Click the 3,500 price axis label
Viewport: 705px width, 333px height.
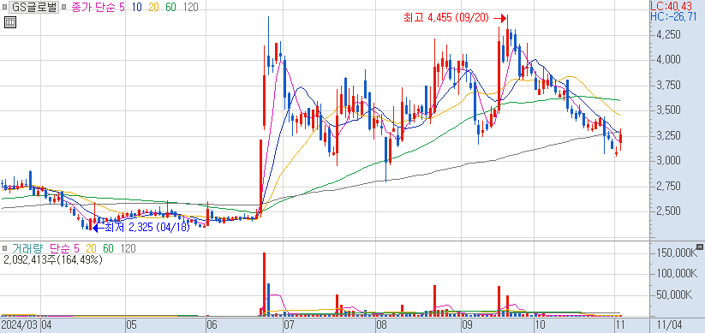[x=667, y=110]
